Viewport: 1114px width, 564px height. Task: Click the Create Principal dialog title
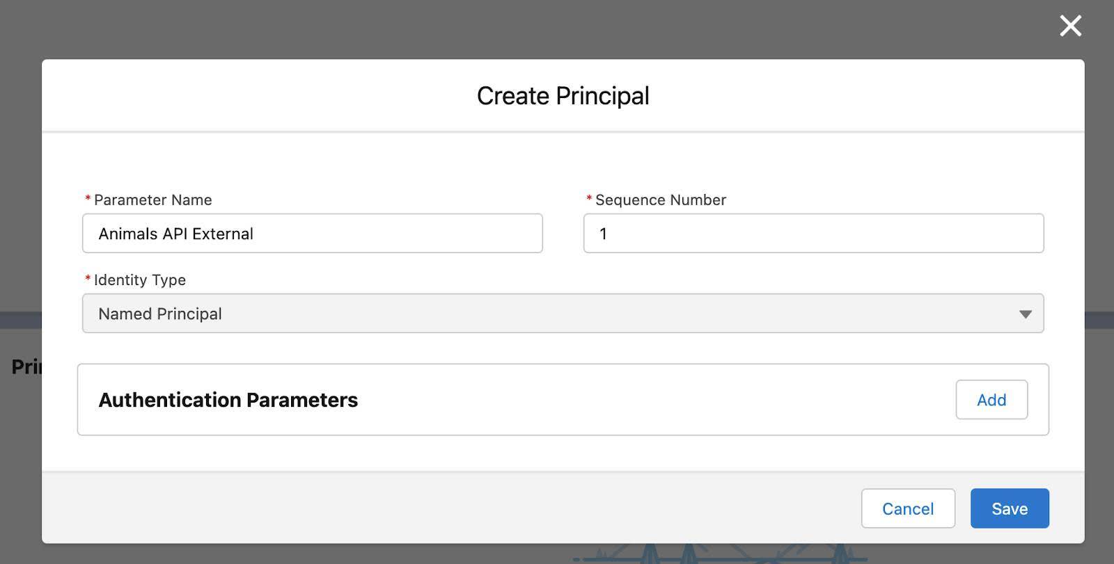pyautogui.click(x=563, y=95)
